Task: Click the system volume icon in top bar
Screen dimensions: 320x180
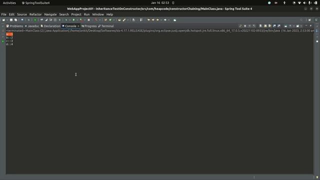Action: tap(304, 3)
